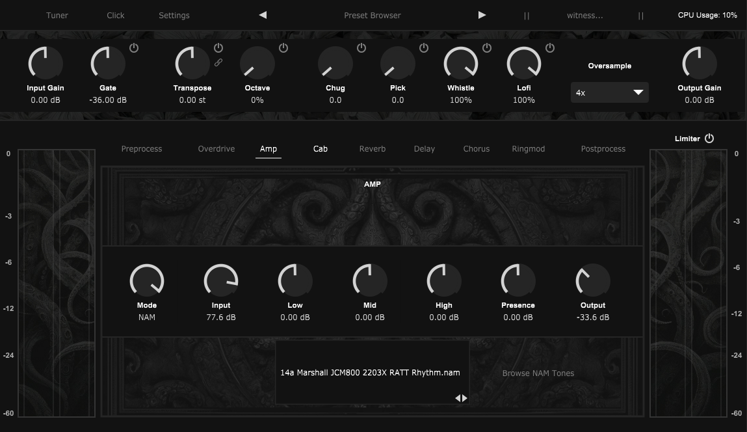This screenshot has height=432, width=747.
Task: Toggle the Transpose power button
Action: tap(218, 47)
